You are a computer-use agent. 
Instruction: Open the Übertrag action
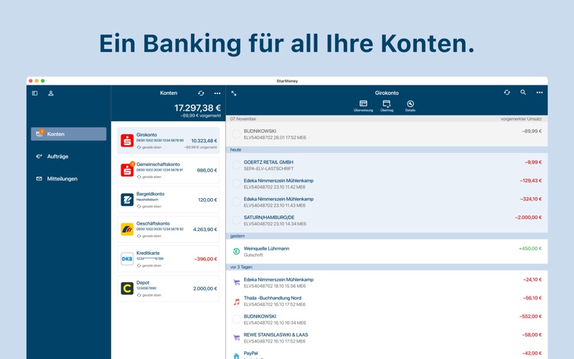(x=387, y=106)
